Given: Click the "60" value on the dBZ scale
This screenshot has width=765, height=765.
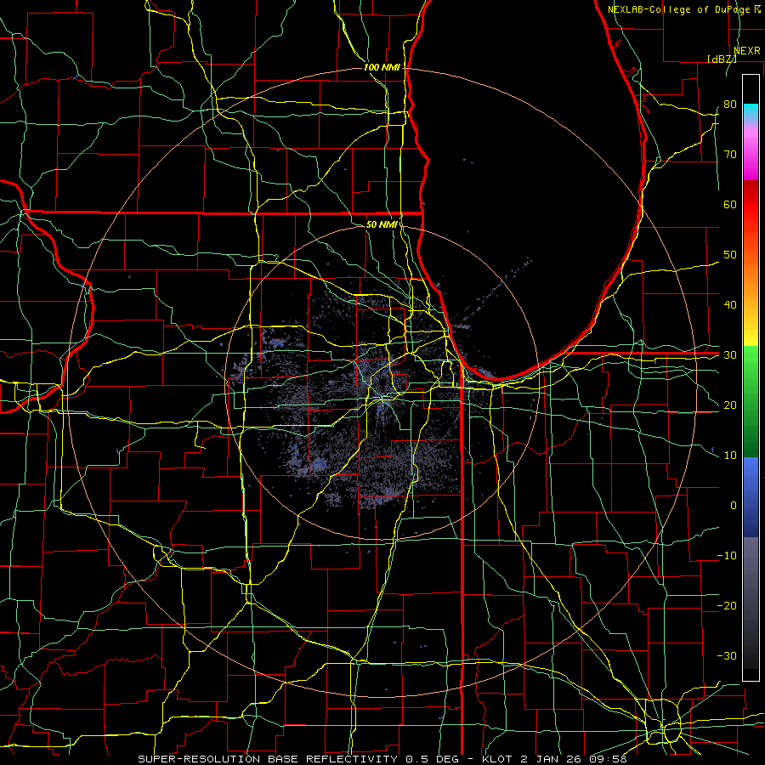Looking at the screenshot, I should (x=730, y=204).
